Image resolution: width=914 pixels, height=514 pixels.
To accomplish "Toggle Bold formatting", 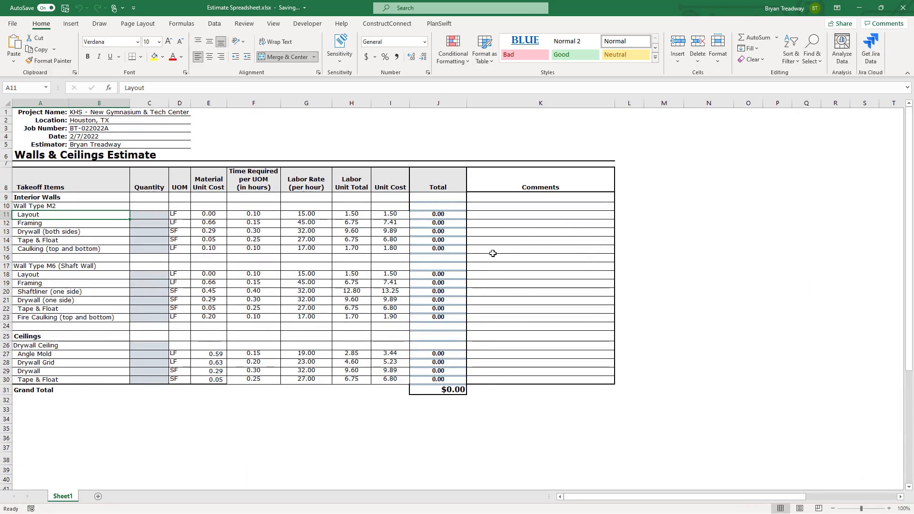I will click(88, 57).
